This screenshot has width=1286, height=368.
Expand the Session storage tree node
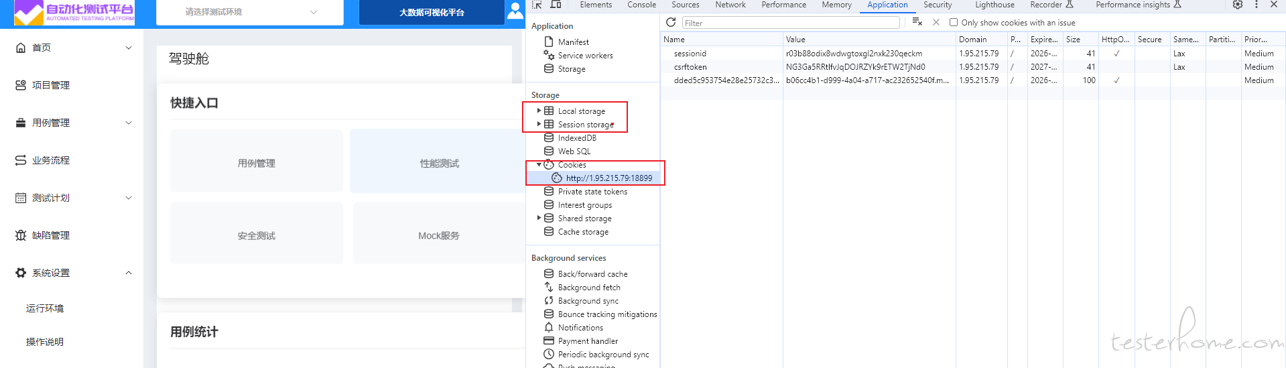pyautogui.click(x=539, y=124)
